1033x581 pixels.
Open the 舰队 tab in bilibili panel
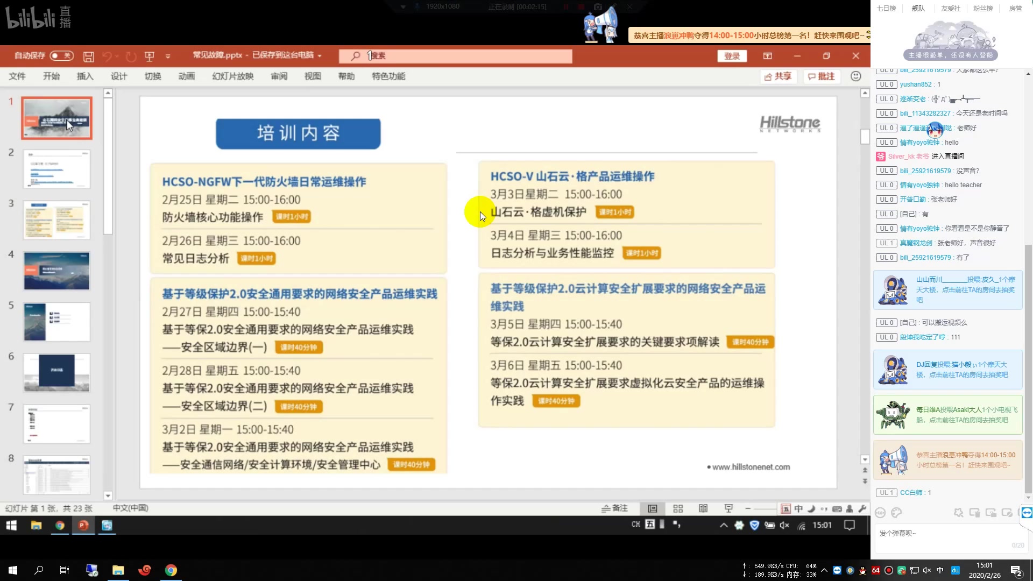(918, 8)
